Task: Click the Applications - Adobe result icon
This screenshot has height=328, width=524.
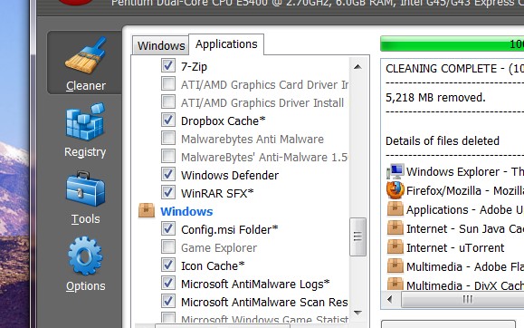Action: [395, 209]
